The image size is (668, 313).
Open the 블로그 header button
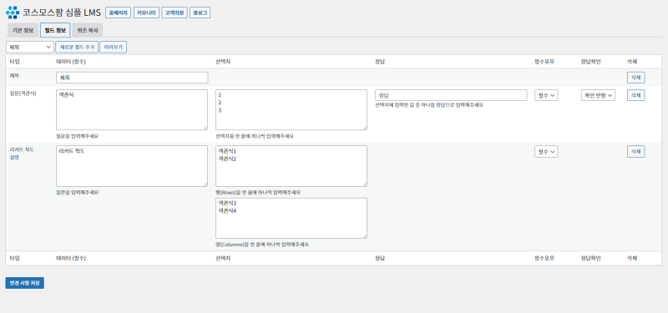[200, 13]
